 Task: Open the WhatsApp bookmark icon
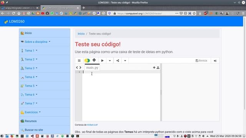[x=52, y=13]
